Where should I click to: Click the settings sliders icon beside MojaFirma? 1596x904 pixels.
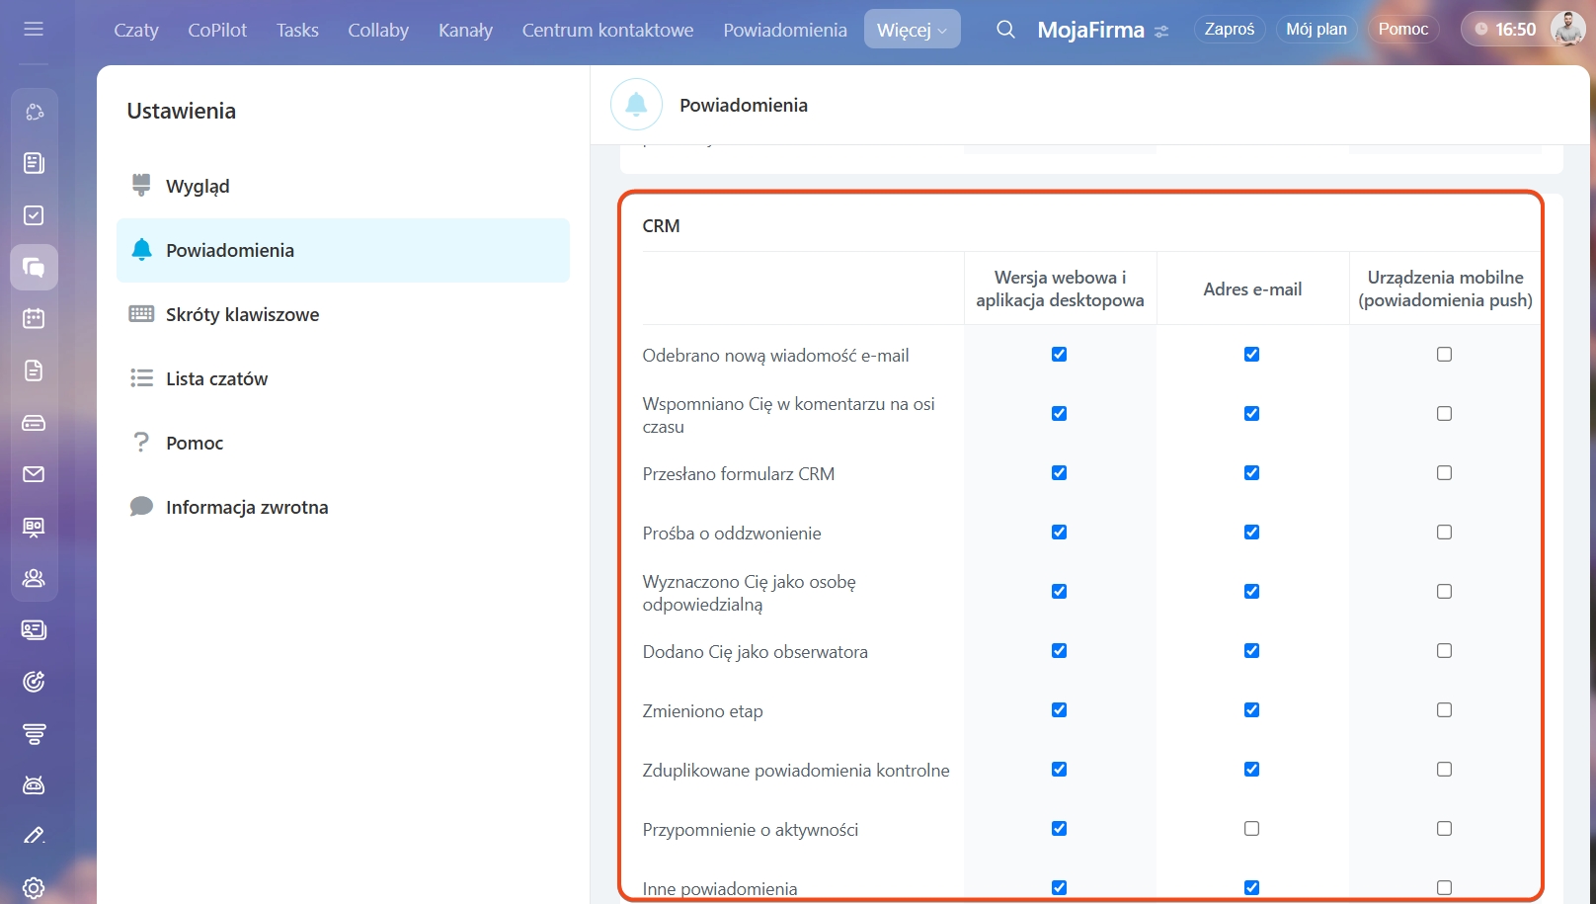(1161, 32)
